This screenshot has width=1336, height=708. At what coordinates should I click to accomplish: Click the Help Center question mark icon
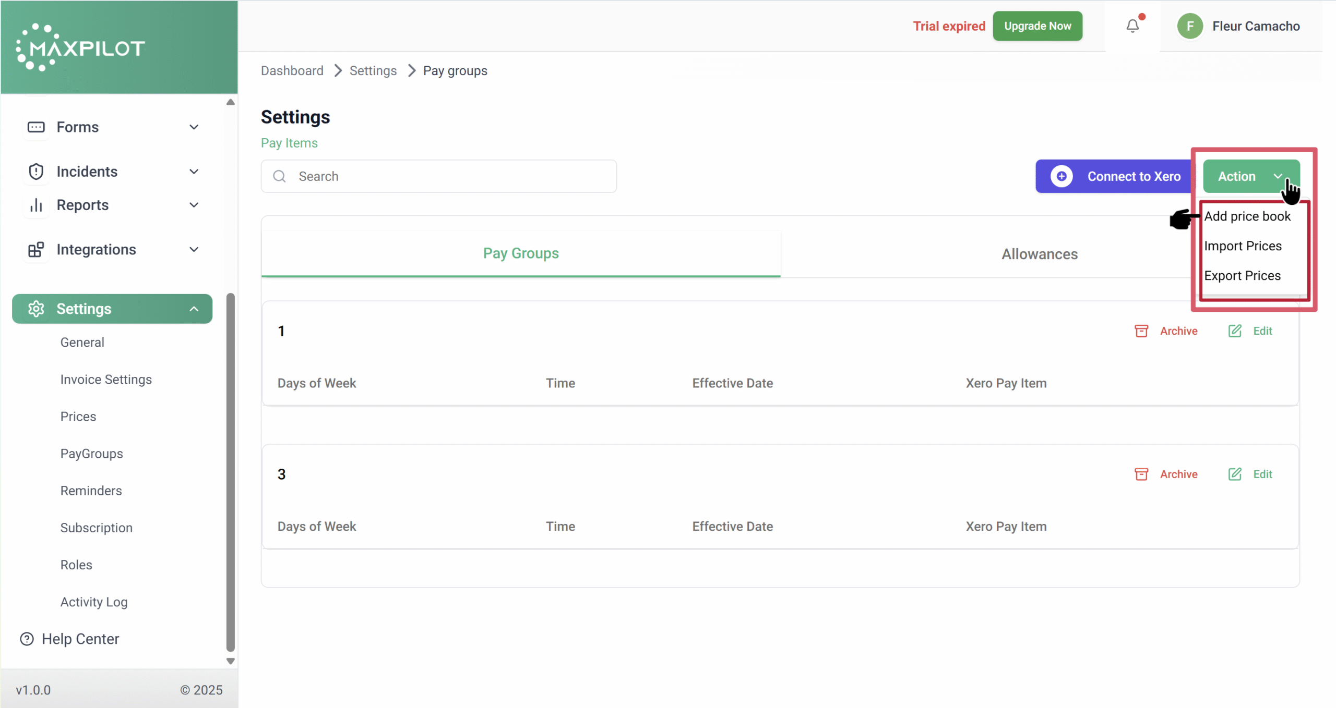point(27,639)
